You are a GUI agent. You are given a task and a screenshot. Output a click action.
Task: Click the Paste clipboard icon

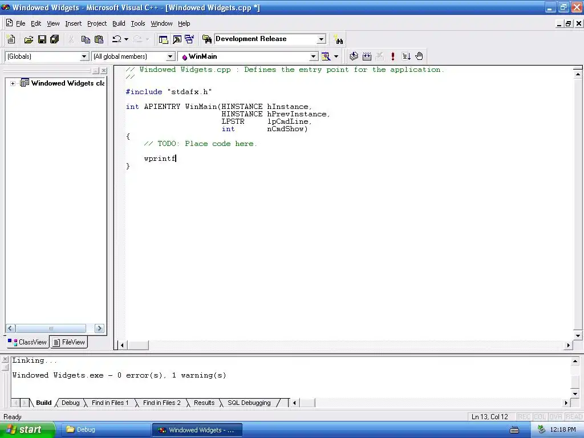pos(99,39)
